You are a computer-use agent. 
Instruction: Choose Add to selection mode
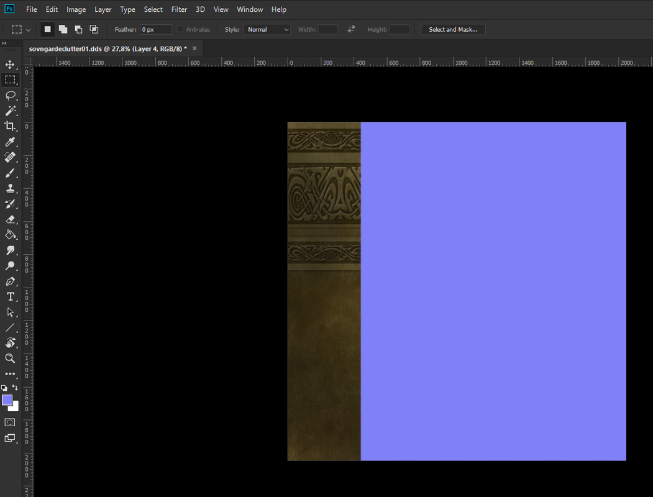(63, 30)
